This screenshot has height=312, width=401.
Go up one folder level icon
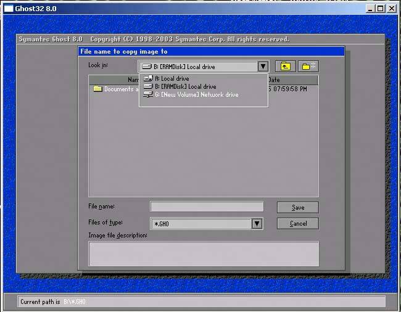click(286, 67)
